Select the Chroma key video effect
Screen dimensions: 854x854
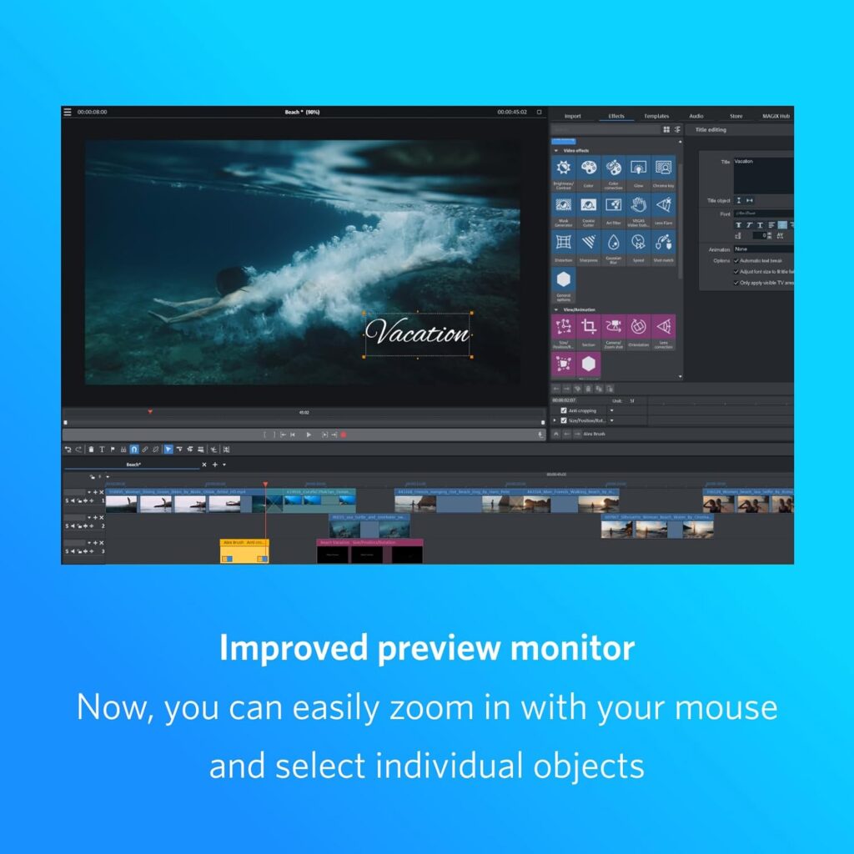(x=663, y=167)
